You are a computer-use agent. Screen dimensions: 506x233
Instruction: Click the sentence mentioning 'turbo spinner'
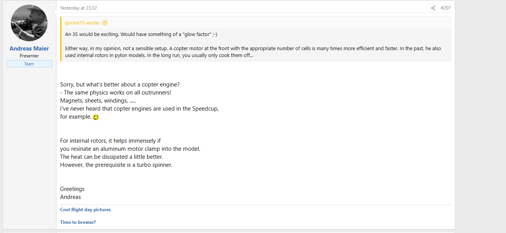point(116,165)
